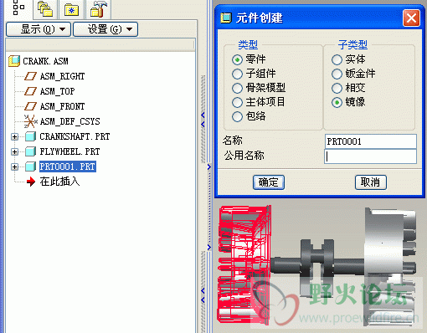Select 子组件 type radio button
This screenshot has height=333, width=427.
coord(237,74)
